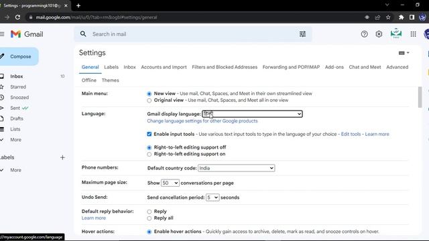Switch to the Labels settings tab

tap(111, 67)
